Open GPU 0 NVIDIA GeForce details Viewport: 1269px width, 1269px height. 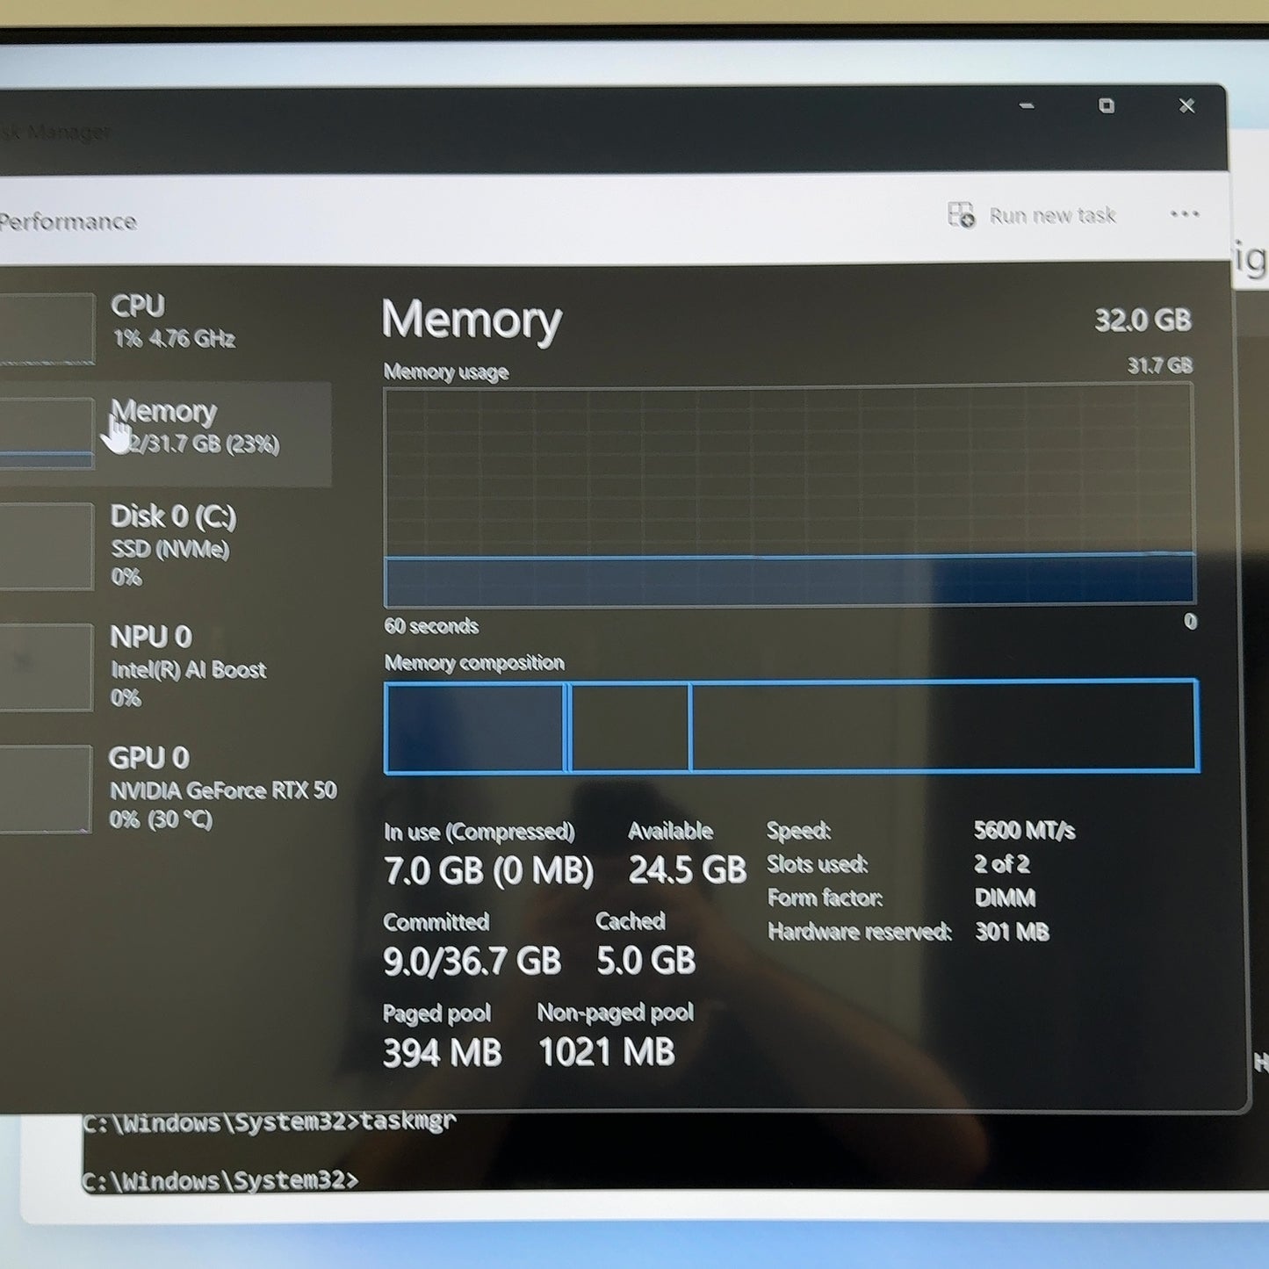click(169, 789)
